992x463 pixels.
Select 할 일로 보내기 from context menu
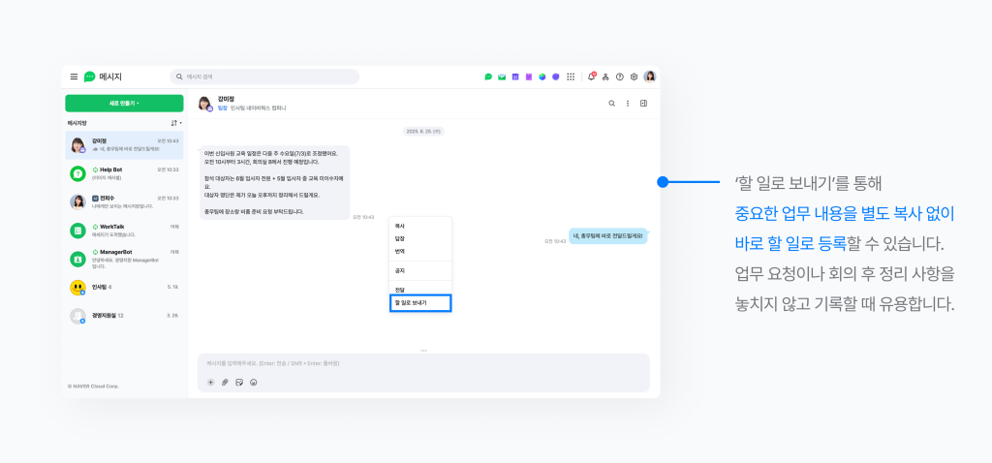[x=420, y=303]
